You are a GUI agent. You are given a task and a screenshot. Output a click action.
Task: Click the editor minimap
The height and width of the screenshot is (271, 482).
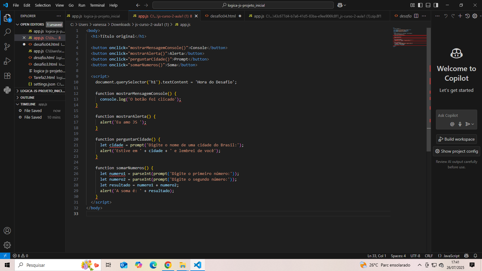(409, 38)
